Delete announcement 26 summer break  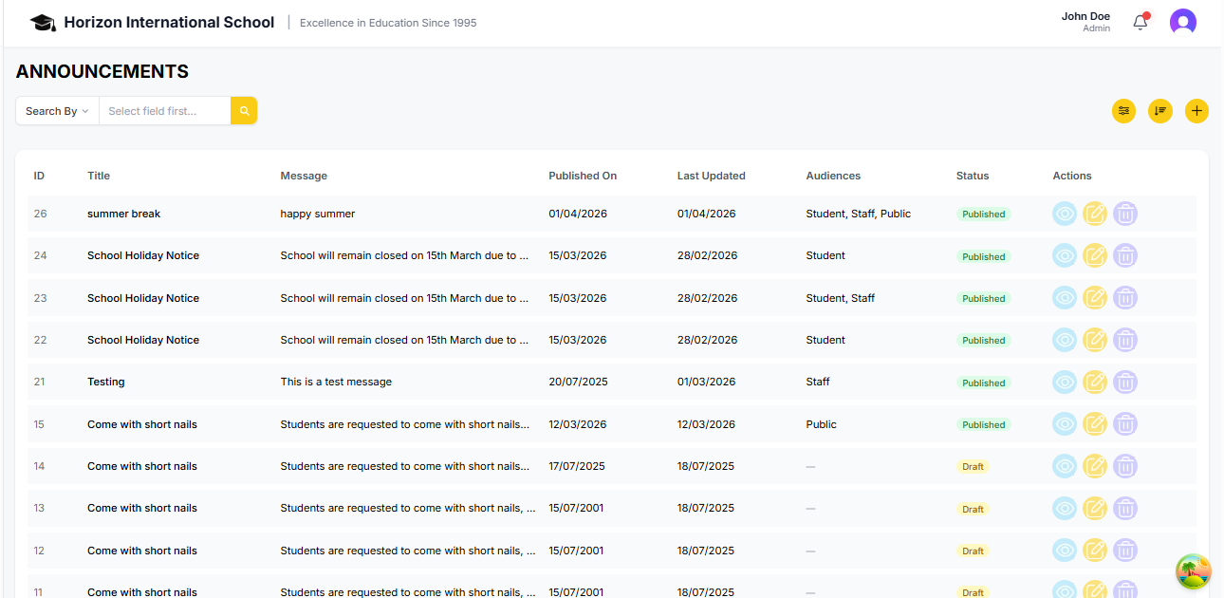tap(1125, 214)
